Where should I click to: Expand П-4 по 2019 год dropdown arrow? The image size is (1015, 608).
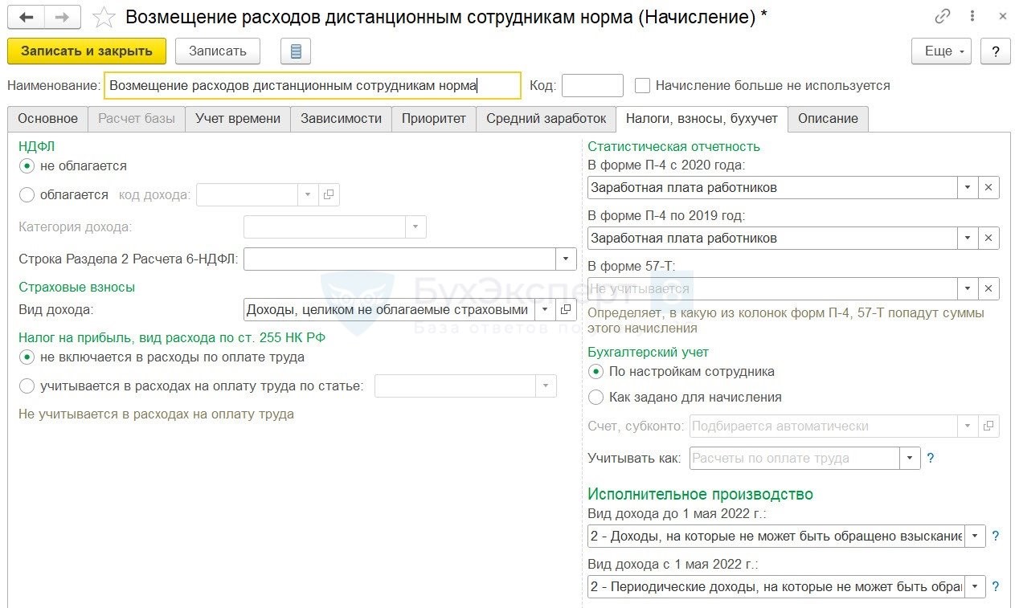point(968,238)
